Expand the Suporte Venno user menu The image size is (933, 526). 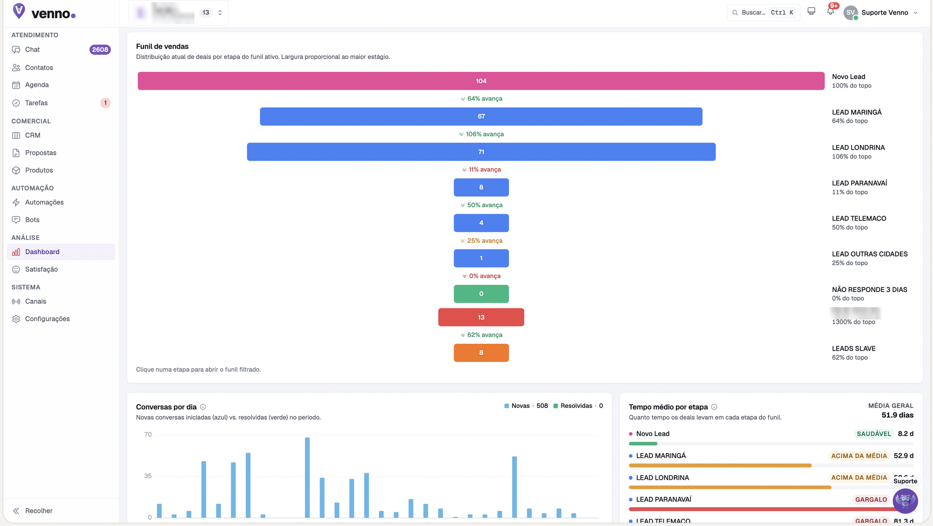(x=881, y=12)
